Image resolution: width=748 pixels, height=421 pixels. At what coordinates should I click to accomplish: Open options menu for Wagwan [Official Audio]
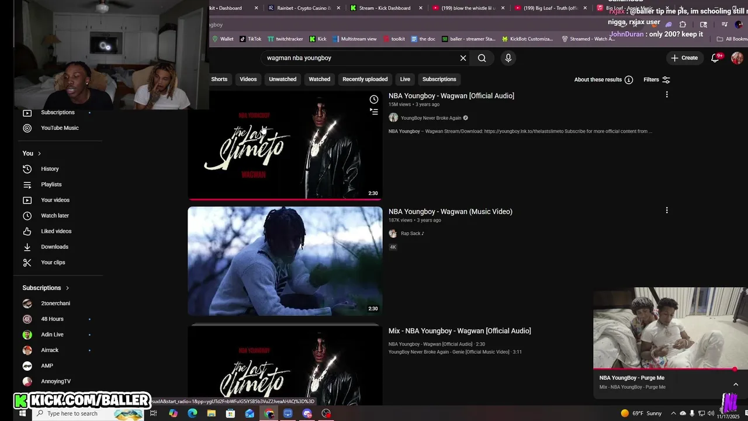click(x=667, y=94)
